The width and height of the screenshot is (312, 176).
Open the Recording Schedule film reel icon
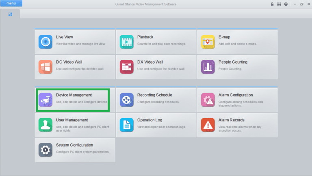point(127,100)
